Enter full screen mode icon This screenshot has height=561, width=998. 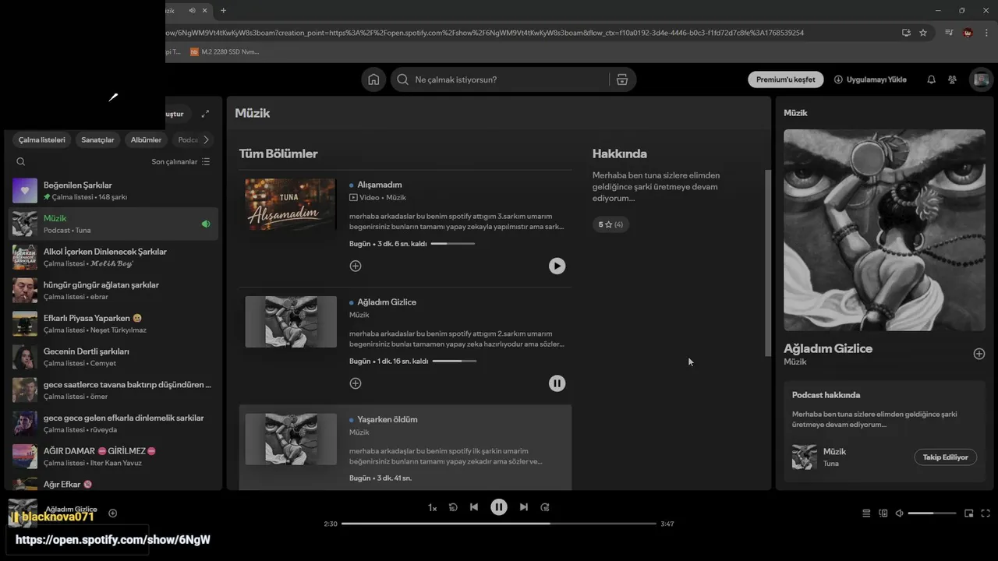click(x=986, y=513)
